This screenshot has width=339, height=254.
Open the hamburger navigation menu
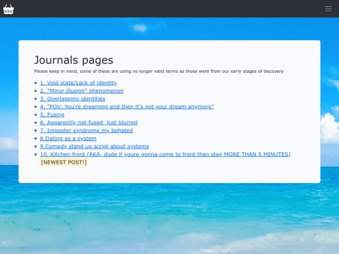pos(328,9)
